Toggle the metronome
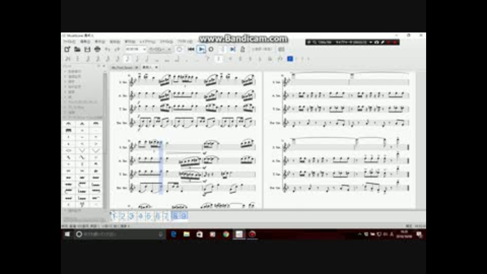This screenshot has height=274, width=487. pos(243,49)
